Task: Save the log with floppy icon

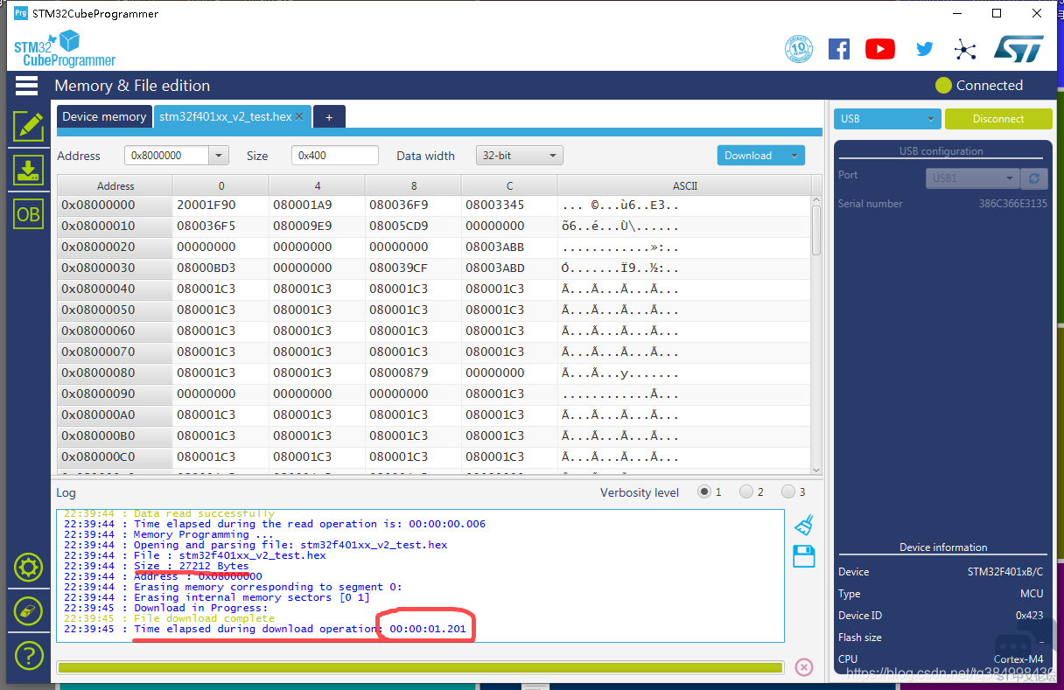Action: [x=803, y=556]
